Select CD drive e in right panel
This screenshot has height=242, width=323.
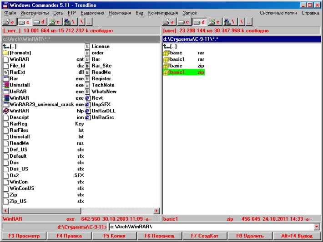(215, 22)
